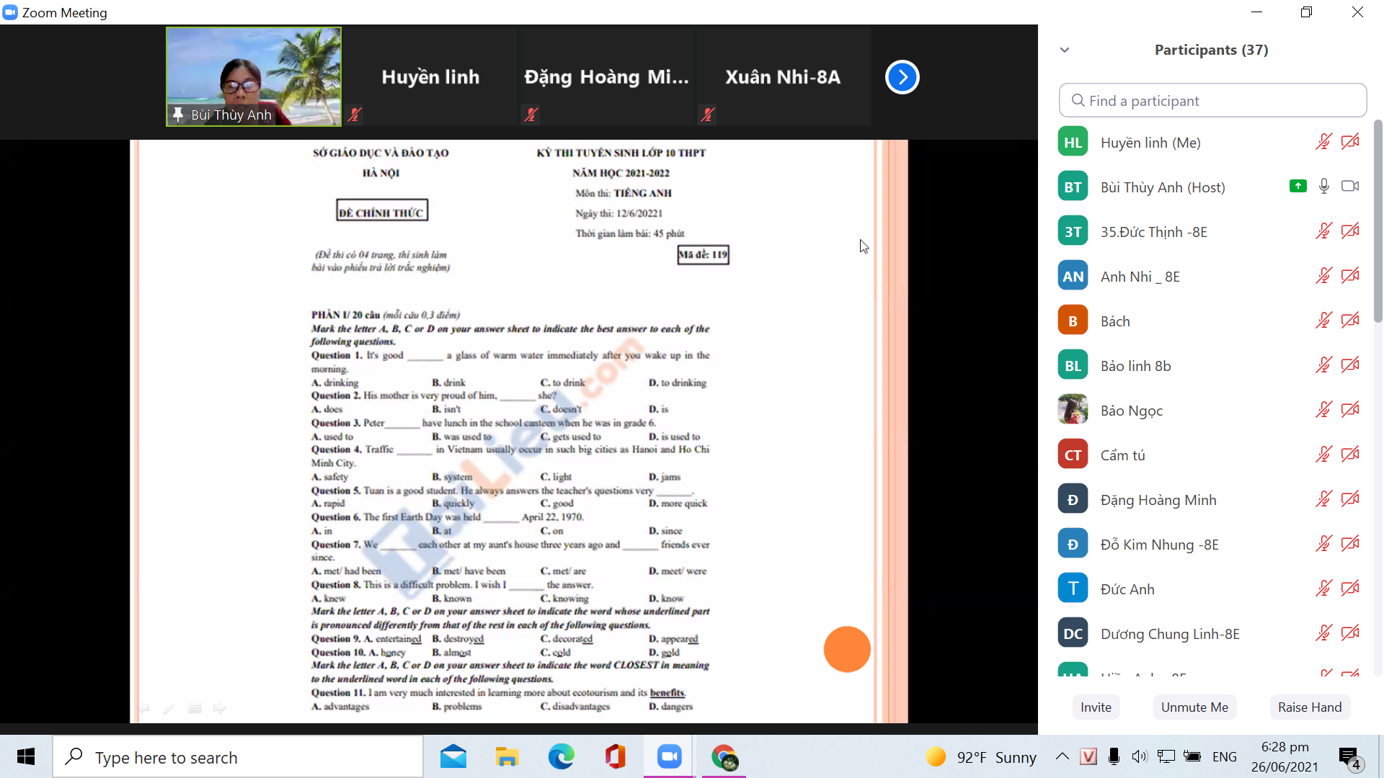Click the host's microphone icon for Bùi Thùy Anh

click(1324, 187)
